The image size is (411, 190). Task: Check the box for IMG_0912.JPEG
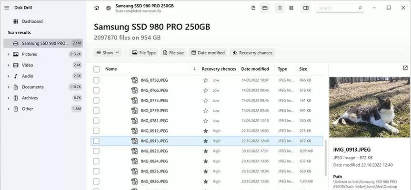click(x=96, y=131)
